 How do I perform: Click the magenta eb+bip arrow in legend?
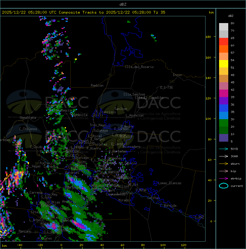(224, 179)
